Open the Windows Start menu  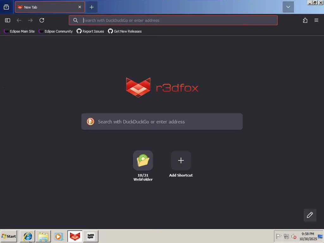point(9,236)
